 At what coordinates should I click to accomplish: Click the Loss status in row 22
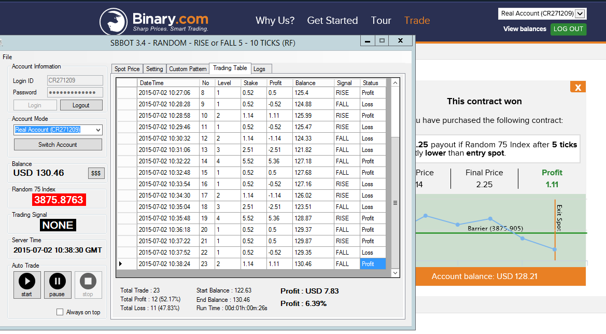coord(373,253)
